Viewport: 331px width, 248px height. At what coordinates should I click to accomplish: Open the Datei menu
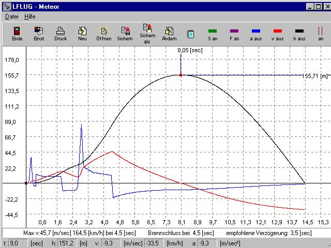(11, 17)
